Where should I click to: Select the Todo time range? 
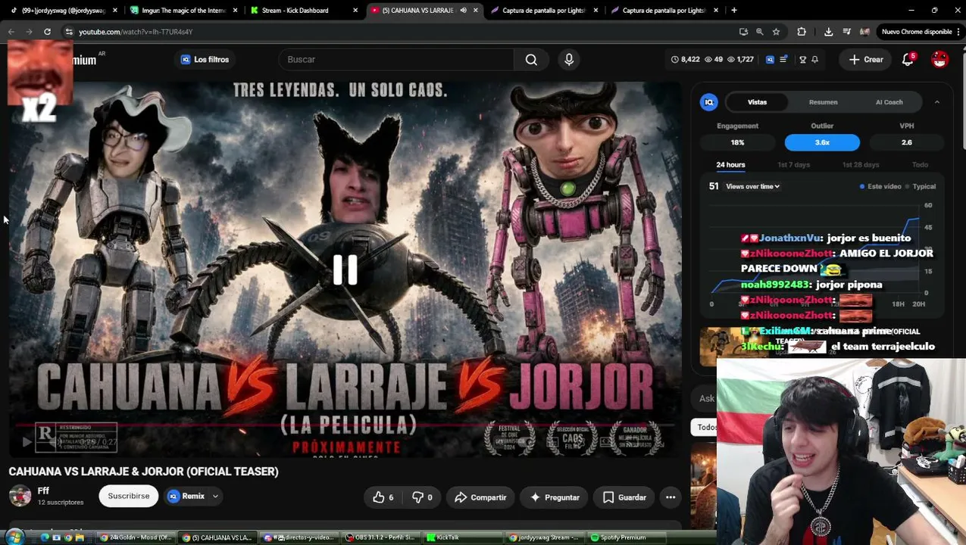[x=920, y=164]
